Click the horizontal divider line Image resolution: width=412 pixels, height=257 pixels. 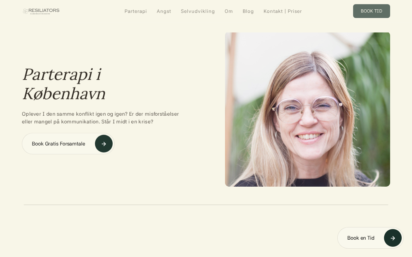206,205
